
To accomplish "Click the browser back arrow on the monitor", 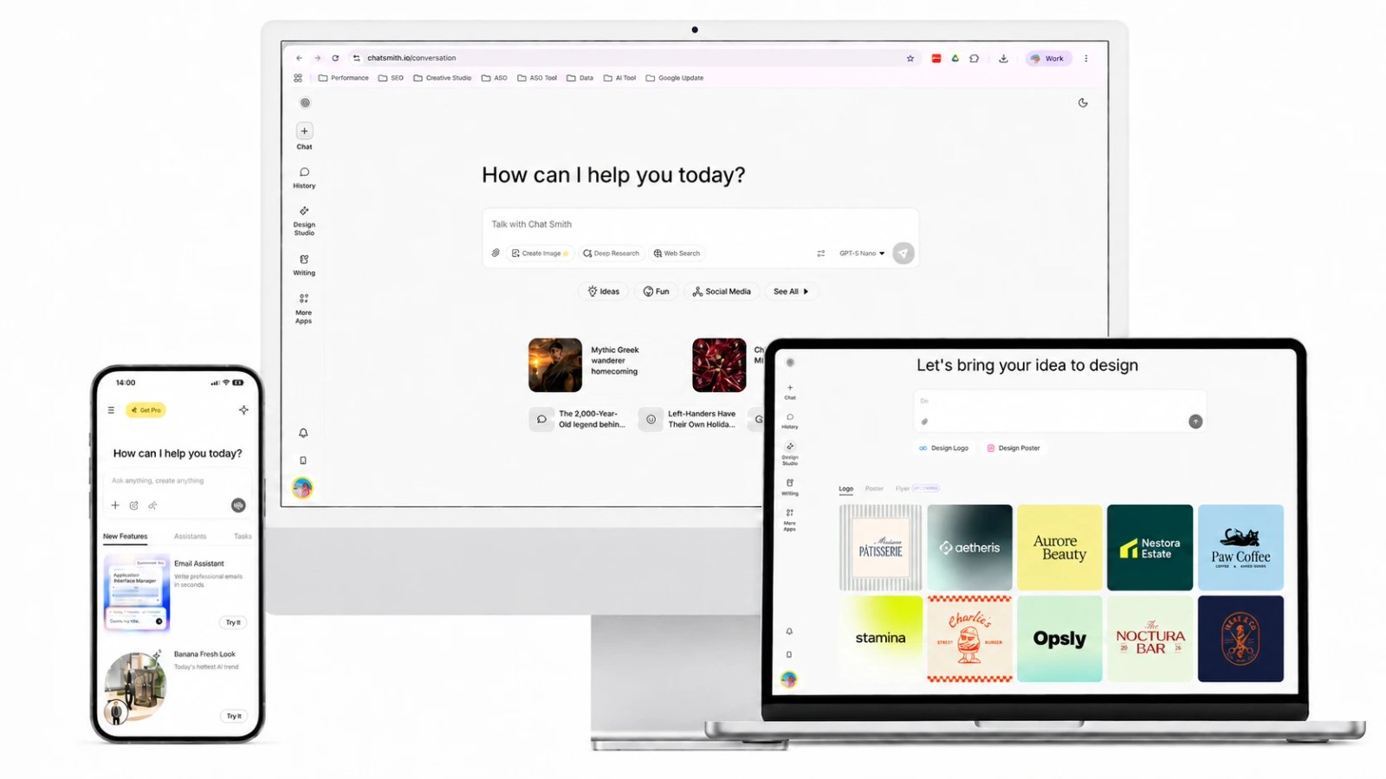I will tap(299, 58).
